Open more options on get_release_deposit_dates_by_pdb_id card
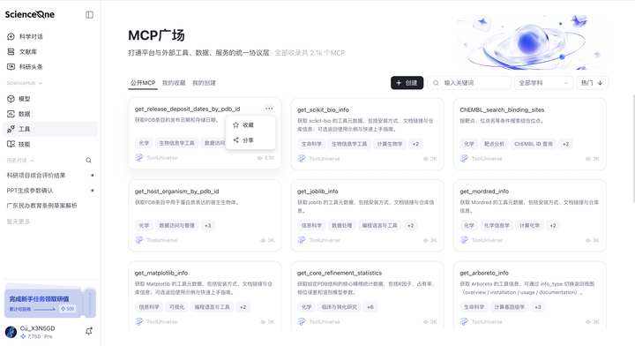 [269, 109]
